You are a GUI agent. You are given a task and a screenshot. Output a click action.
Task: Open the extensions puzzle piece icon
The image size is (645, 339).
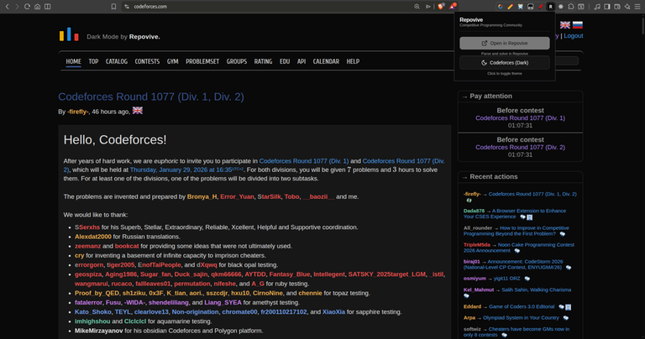pos(571,7)
